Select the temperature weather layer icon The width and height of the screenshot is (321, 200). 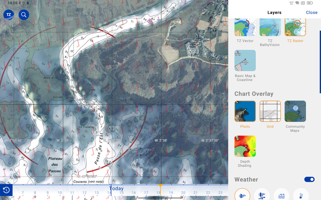click(x=301, y=196)
